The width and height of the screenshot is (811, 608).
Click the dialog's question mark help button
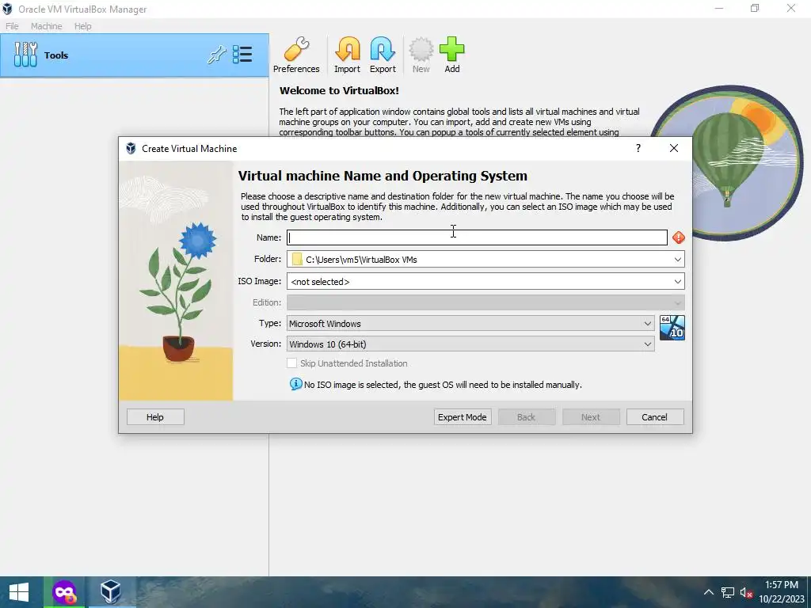tap(638, 148)
